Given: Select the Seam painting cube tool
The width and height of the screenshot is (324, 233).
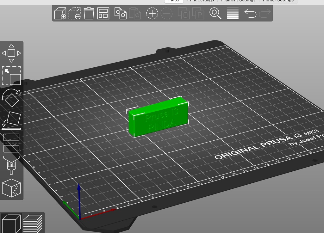Looking at the screenshot, I should coord(11,188).
